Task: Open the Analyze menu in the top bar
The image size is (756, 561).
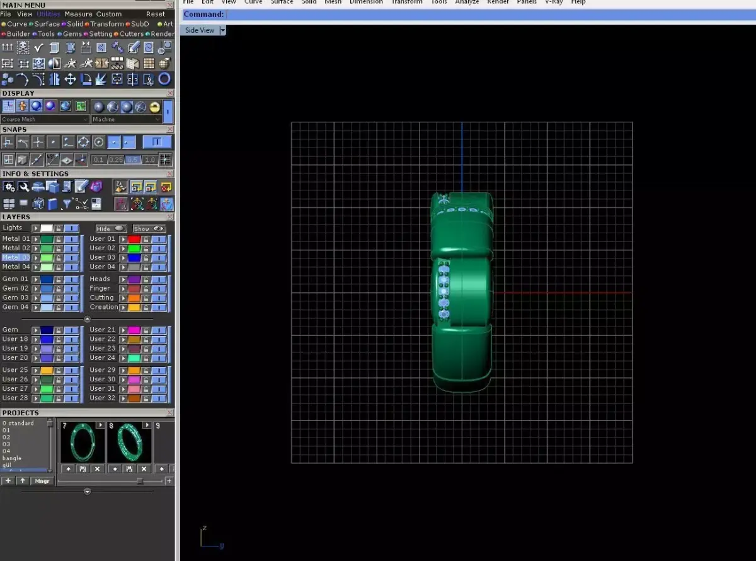Action: click(x=466, y=2)
